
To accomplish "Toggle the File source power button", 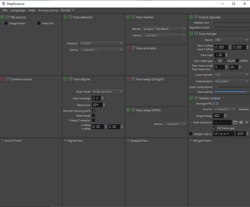I will (x=2, y=17).
